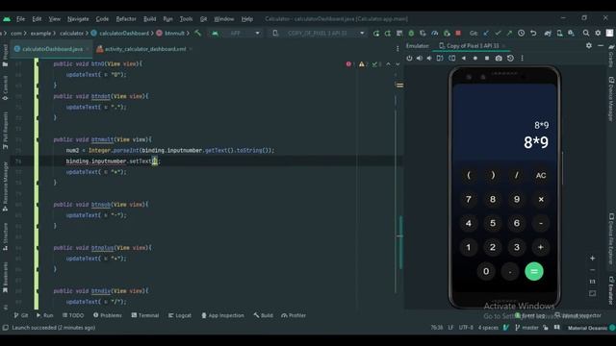Click Git Commit checkmark icon
The height and width of the screenshot is (346, 616).
click(x=498, y=34)
